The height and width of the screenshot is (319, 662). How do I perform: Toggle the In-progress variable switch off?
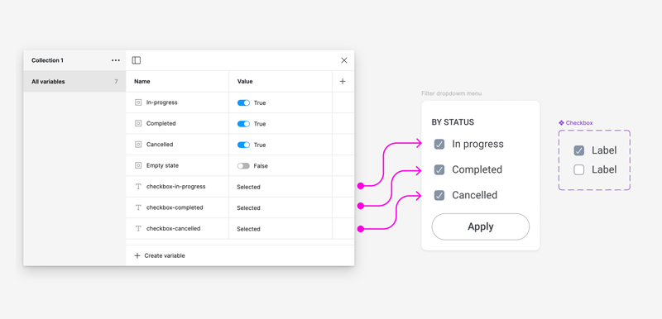pos(243,102)
